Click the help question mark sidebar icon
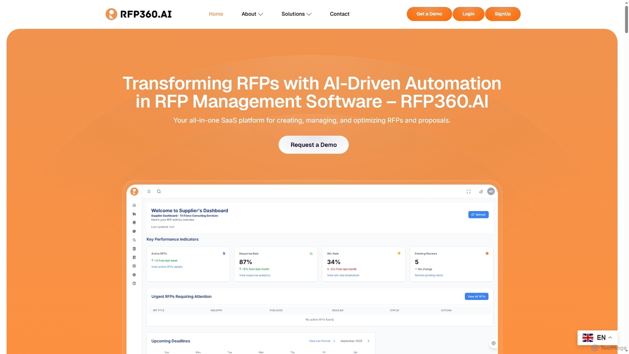Image resolution: width=629 pixels, height=354 pixels. click(134, 283)
